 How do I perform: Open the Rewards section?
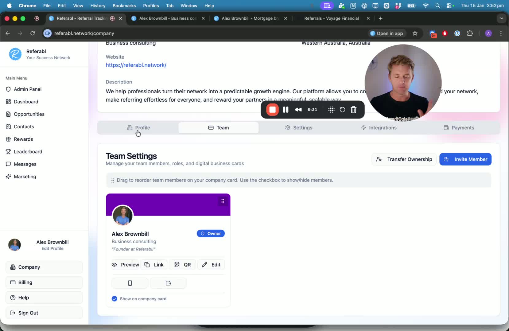click(19, 139)
